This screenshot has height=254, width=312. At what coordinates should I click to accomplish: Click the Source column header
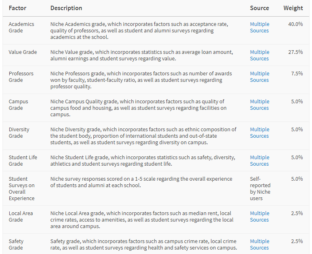point(259,8)
